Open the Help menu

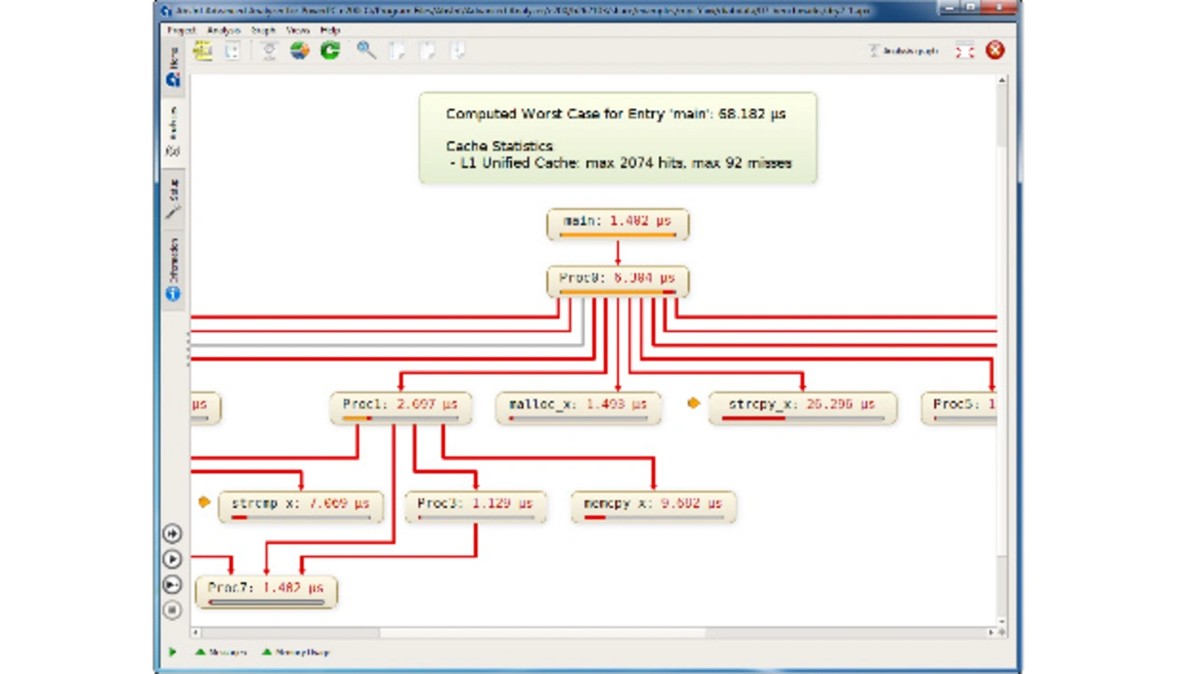[330, 31]
